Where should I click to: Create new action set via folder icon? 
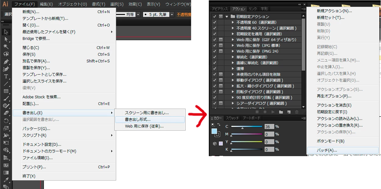coord(281,112)
